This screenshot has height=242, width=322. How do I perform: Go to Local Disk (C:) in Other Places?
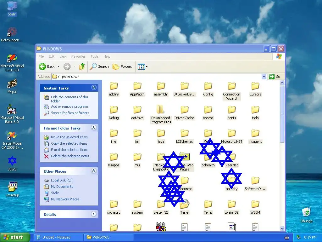point(62,180)
